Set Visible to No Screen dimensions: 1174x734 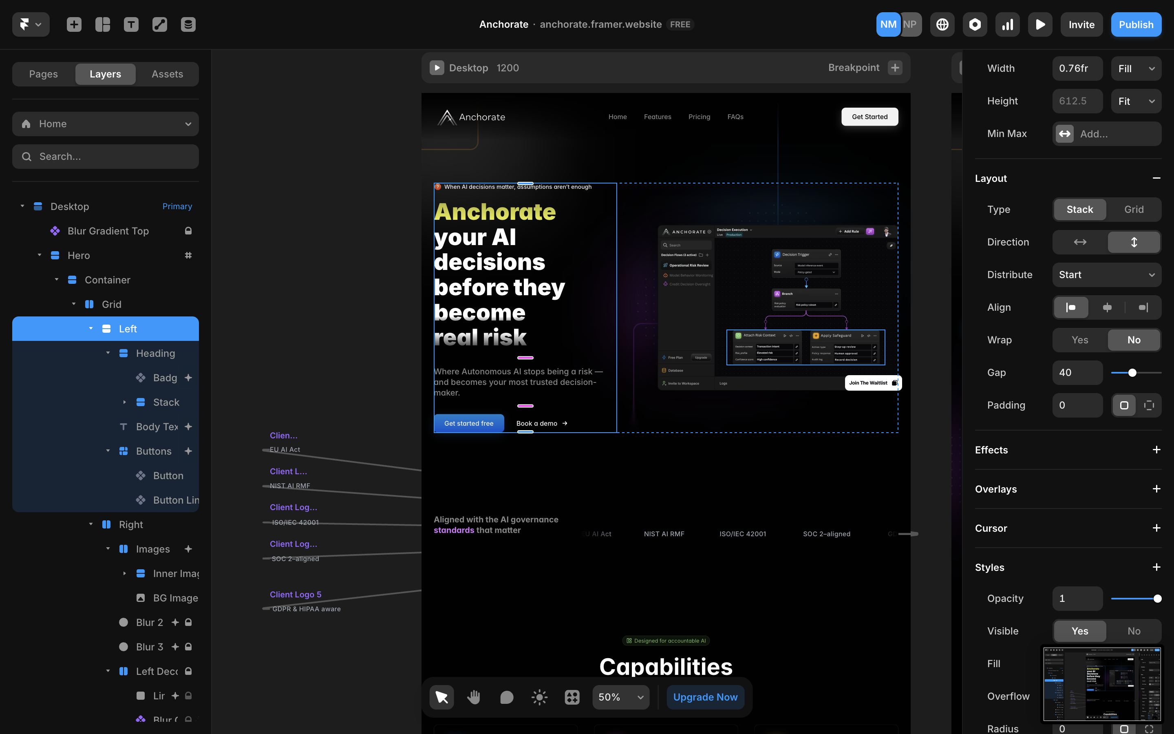coord(1134,631)
